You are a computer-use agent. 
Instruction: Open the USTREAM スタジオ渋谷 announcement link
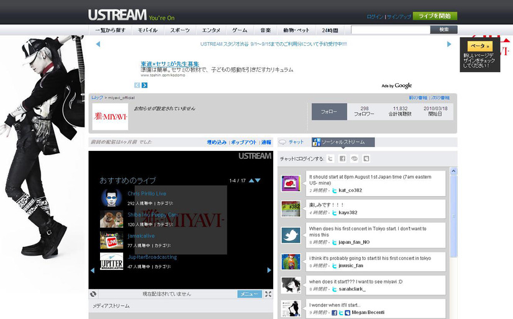click(x=273, y=44)
